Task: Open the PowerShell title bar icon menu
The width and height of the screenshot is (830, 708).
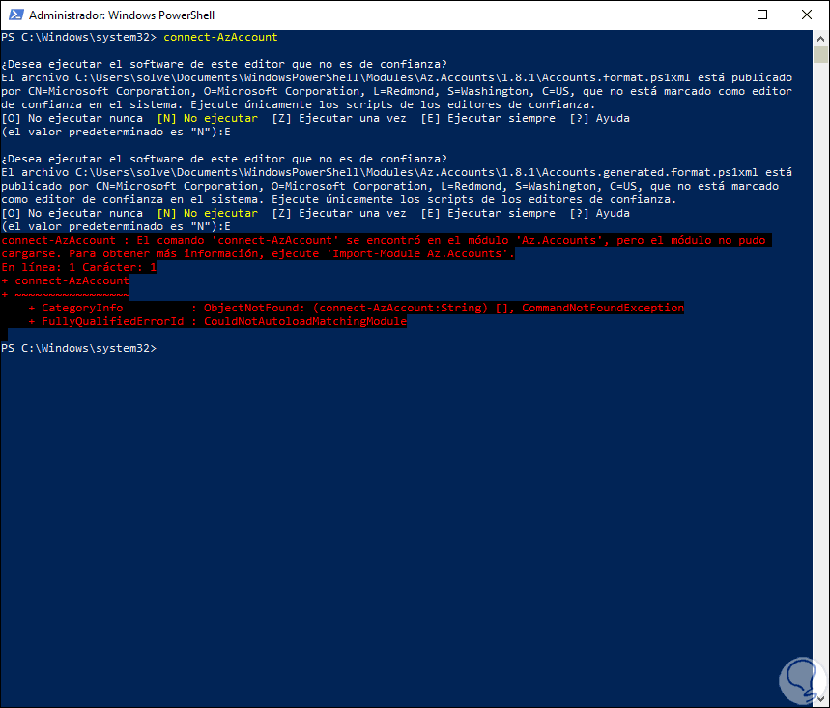Action: [x=15, y=15]
